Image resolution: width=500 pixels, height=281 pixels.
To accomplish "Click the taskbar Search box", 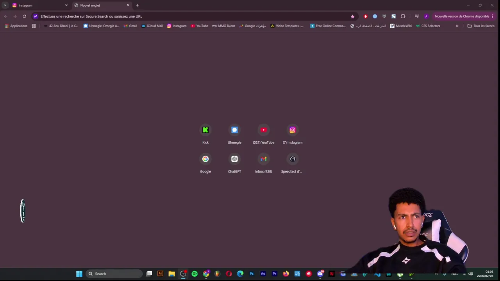I will coord(114,274).
